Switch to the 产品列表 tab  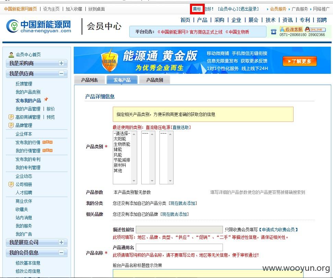(x=90, y=80)
